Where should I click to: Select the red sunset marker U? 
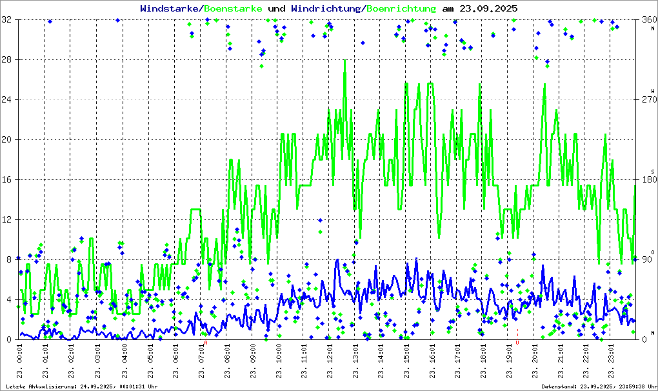point(517,343)
